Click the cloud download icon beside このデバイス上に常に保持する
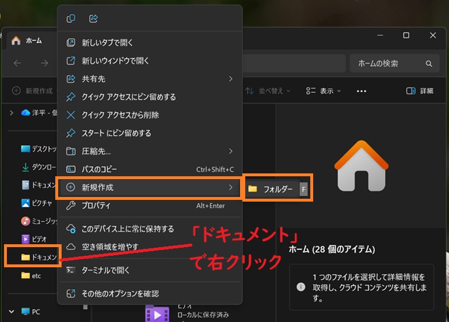This screenshot has width=449, height=322. point(71,229)
